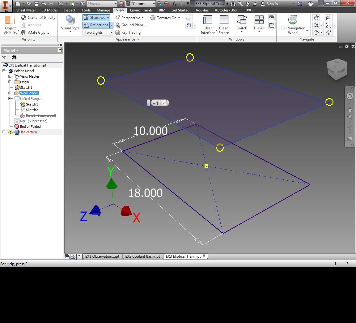Collapse the Lofted Flange1 node
Screen dimensions: 356x323
click(x=10, y=99)
